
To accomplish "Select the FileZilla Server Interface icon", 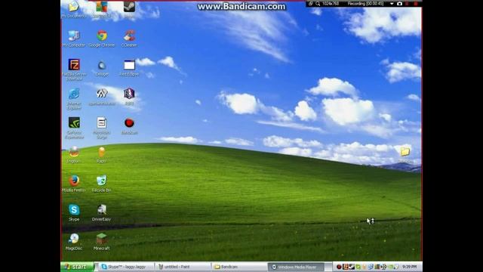I will click(x=74, y=70).
